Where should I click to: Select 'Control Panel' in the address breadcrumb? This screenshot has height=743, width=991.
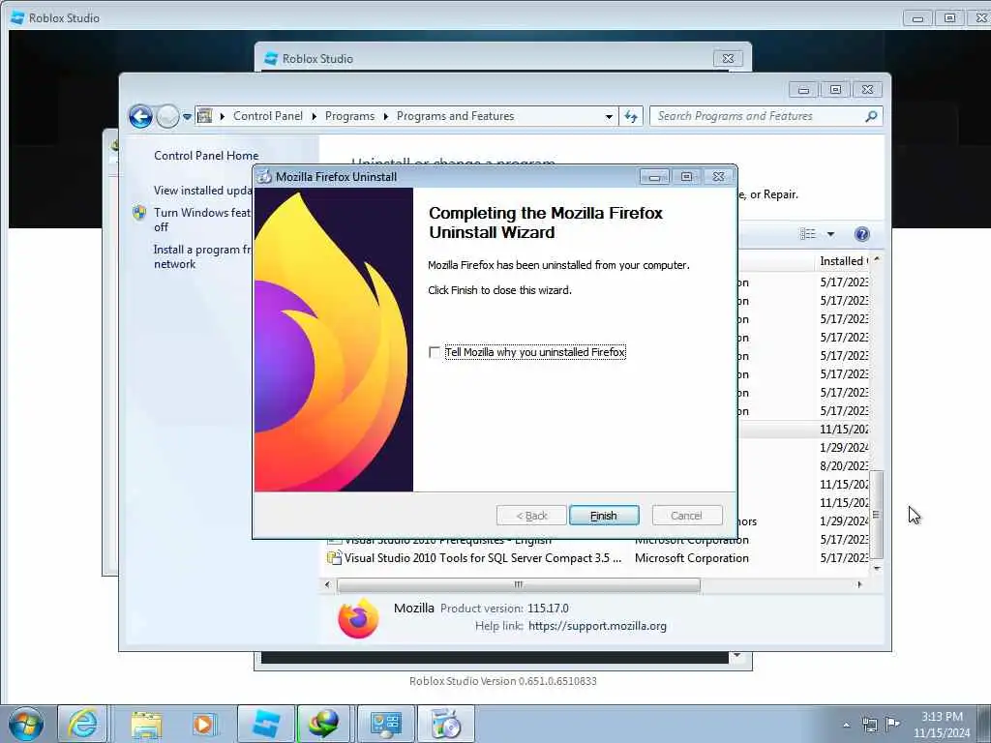(x=268, y=116)
